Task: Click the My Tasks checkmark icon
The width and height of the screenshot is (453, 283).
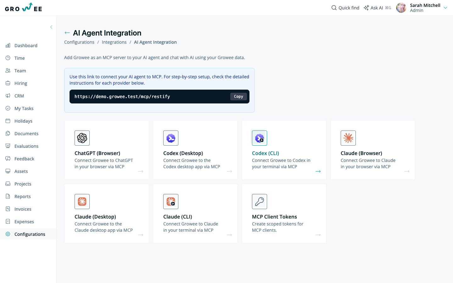Action: (8, 108)
